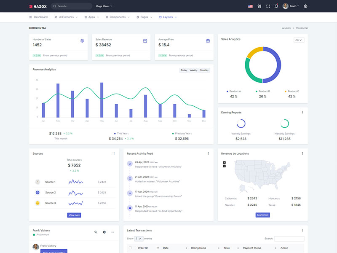Screen dimensions: 337x253
Task: Open the Frank Vickery chat settings gear
Action: (x=104, y=232)
